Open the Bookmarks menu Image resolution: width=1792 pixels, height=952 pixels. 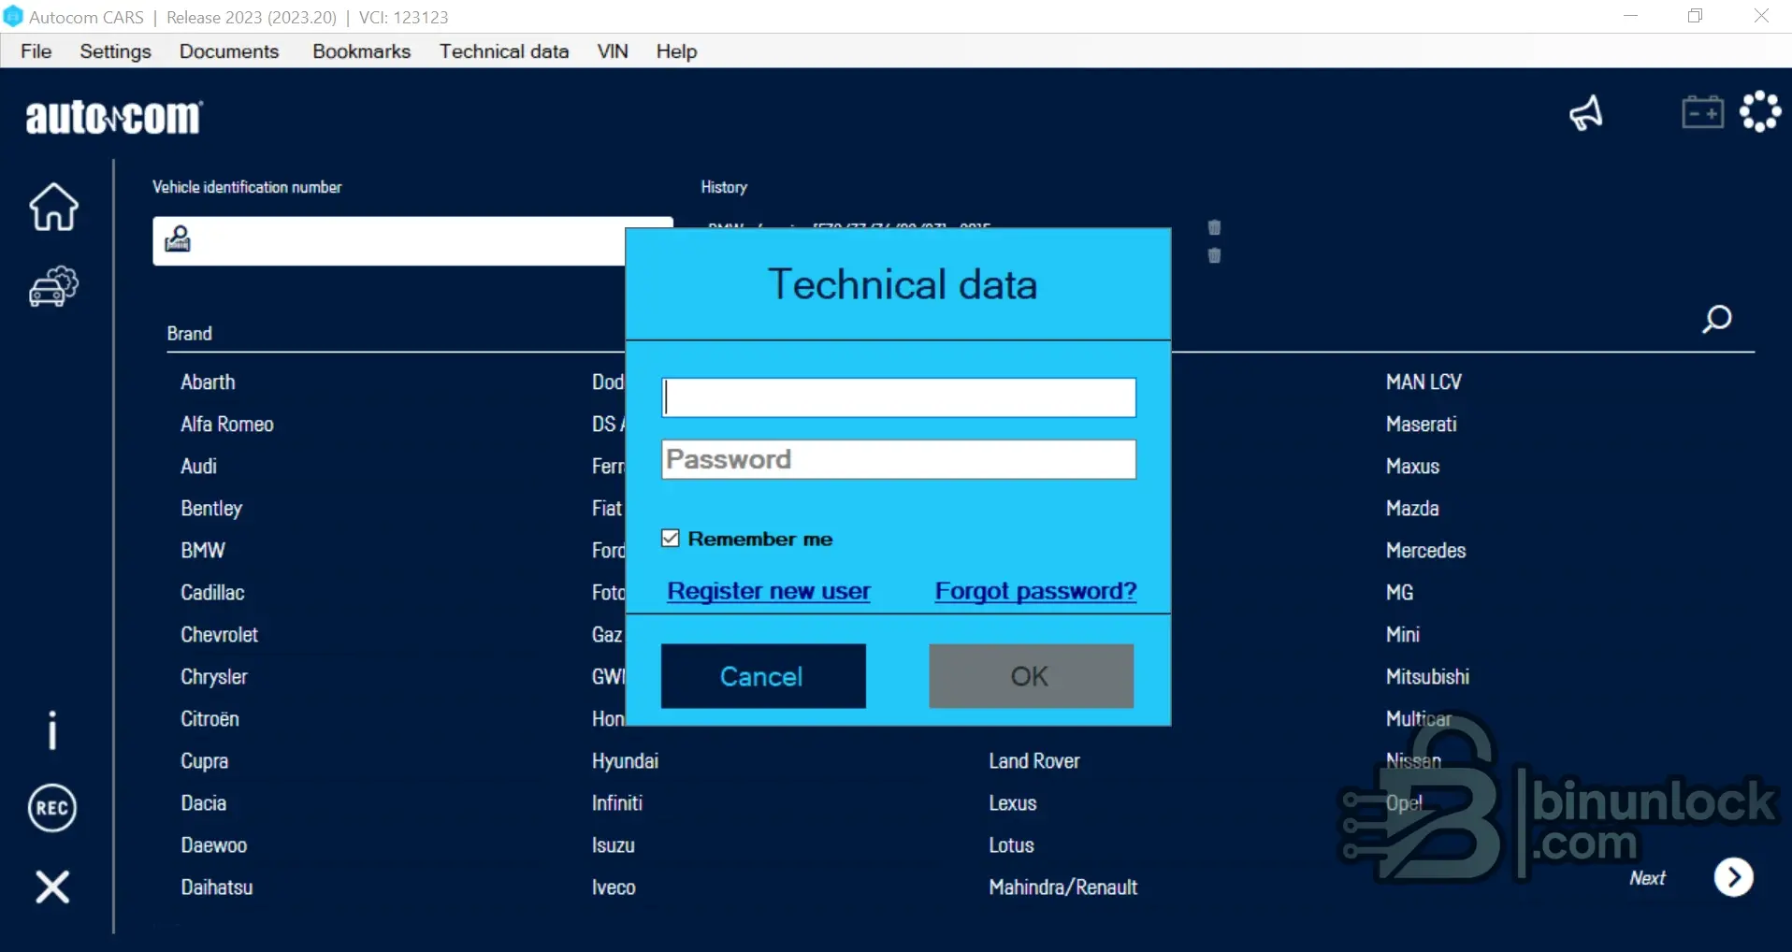click(x=361, y=51)
